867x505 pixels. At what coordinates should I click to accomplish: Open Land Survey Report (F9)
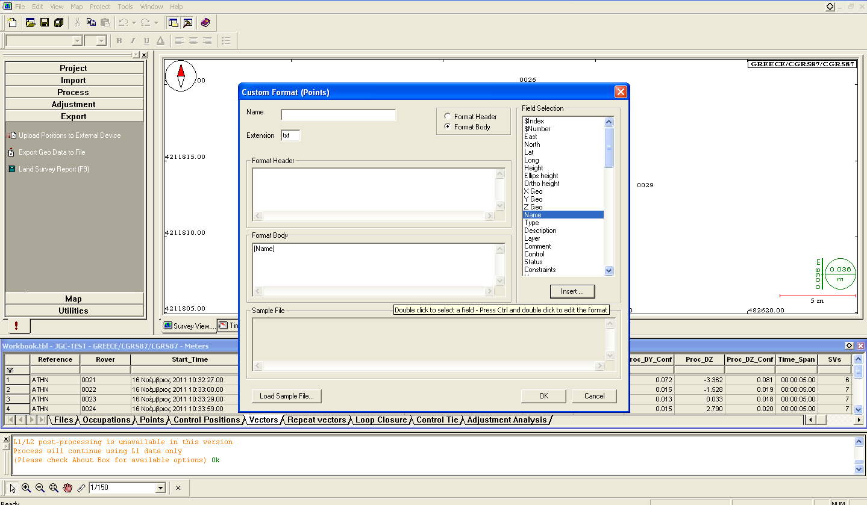coord(54,169)
